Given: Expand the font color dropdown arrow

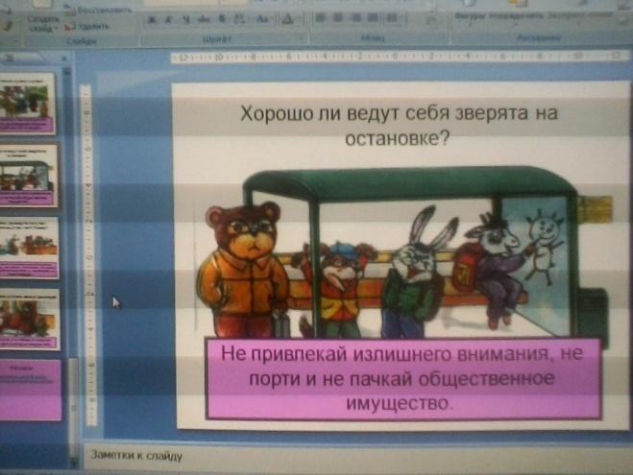Looking at the screenshot, I should pyautogui.click(x=300, y=18).
